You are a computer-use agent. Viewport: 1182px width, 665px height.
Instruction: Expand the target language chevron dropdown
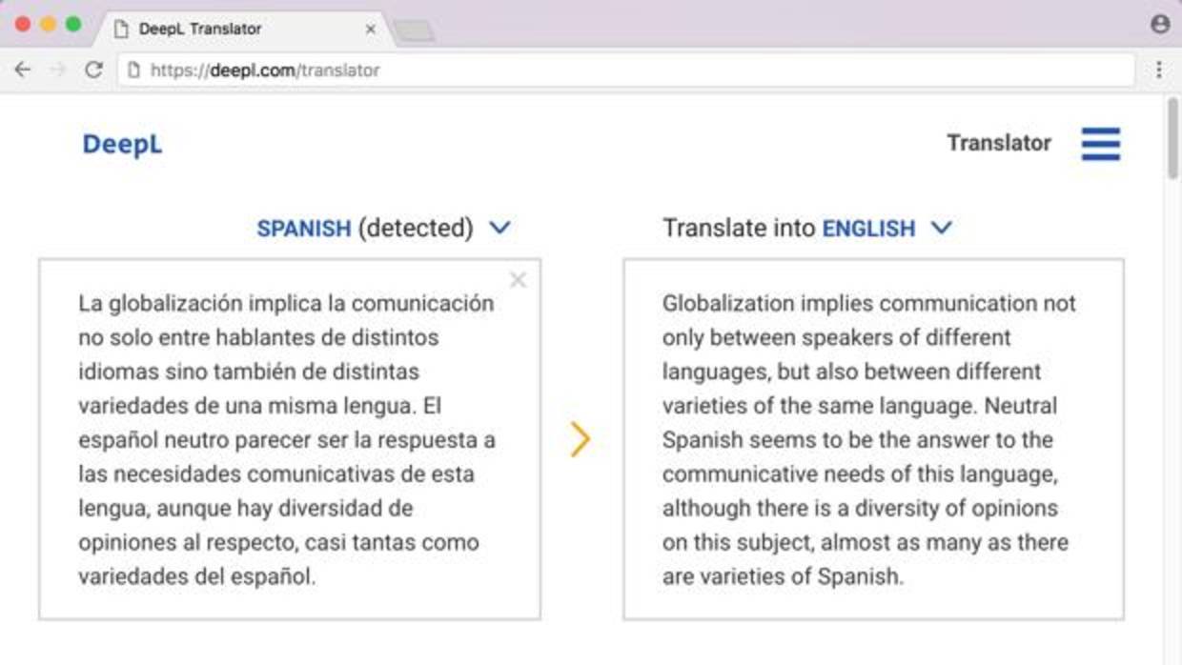click(941, 229)
